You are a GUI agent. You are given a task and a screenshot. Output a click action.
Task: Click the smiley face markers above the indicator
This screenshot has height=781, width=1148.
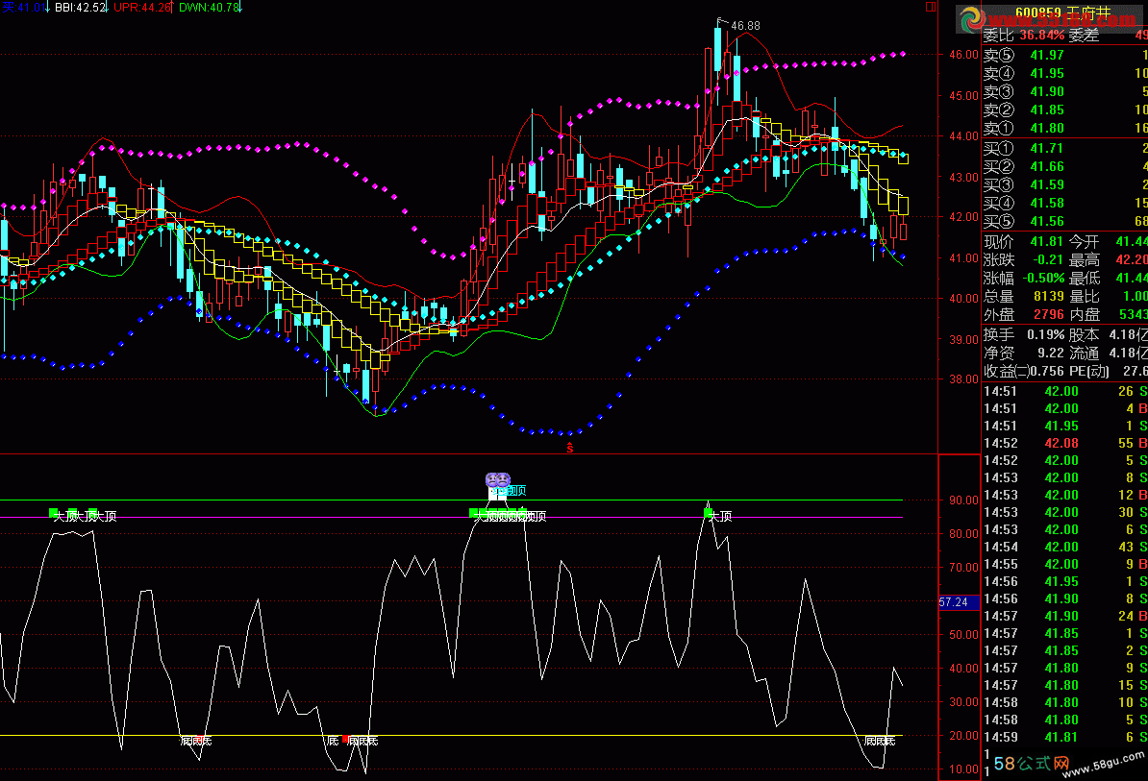pos(497,479)
